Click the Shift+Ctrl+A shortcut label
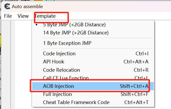 (134, 86)
